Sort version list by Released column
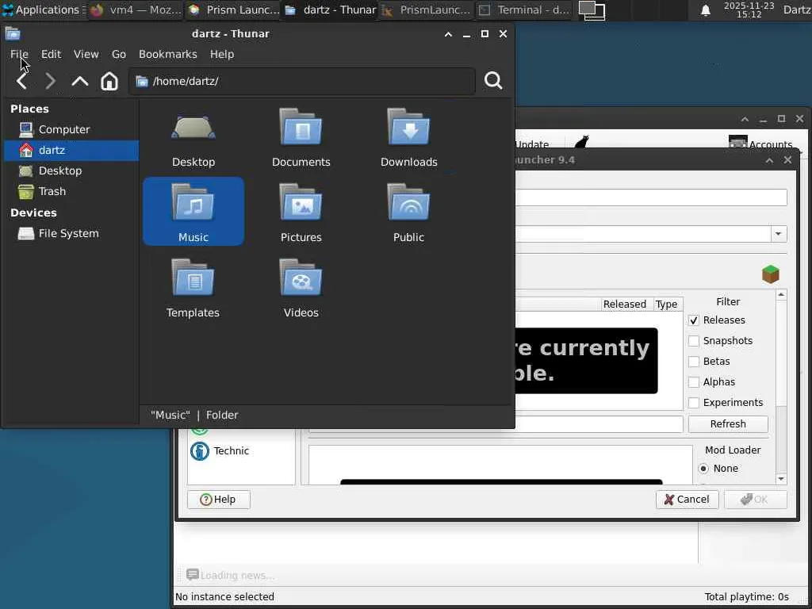This screenshot has width=812, height=609. coord(625,304)
